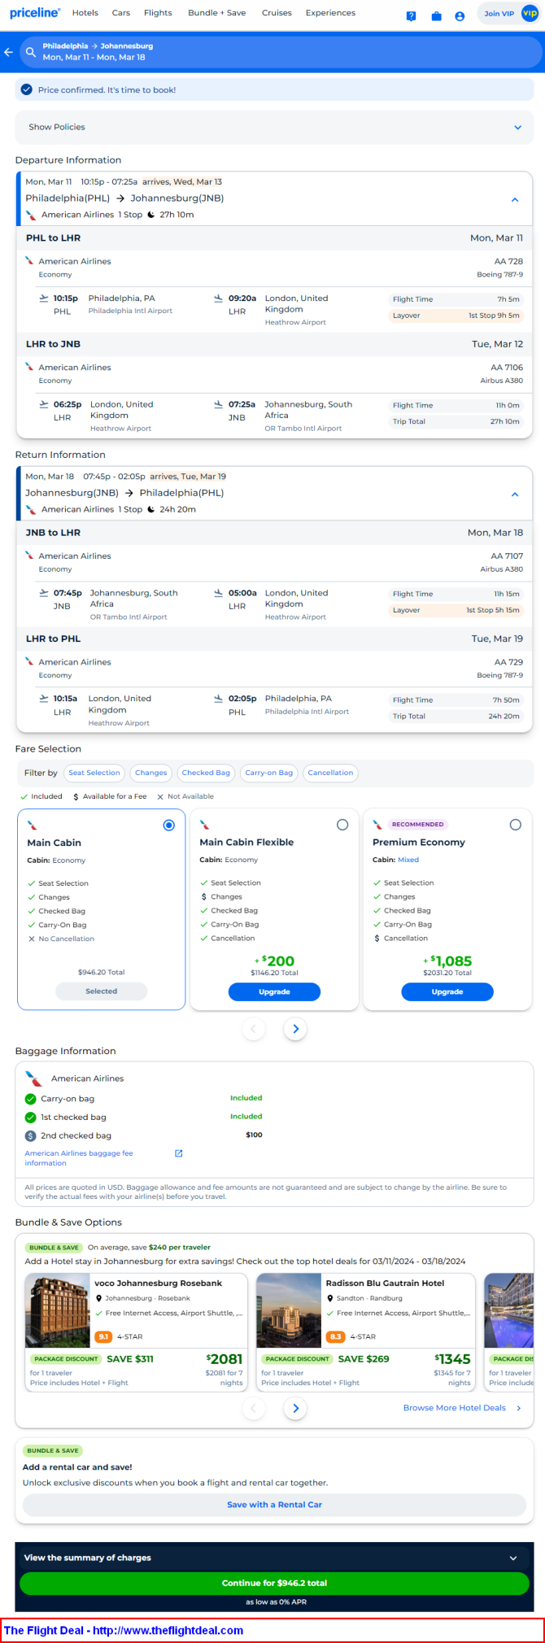
Task: Click the carry-on bag included checkmark icon
Action: 31,1099
